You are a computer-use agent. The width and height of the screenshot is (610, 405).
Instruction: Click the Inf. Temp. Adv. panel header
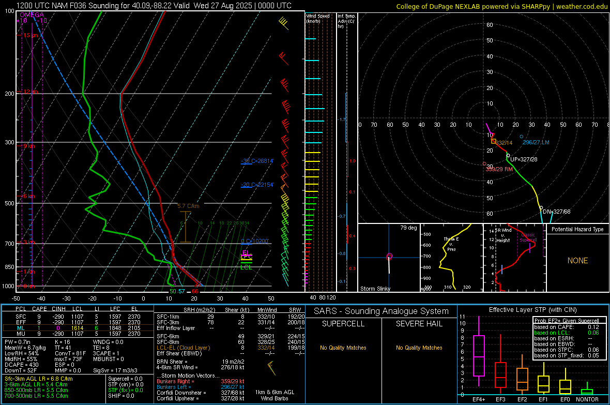pos(346,21)
